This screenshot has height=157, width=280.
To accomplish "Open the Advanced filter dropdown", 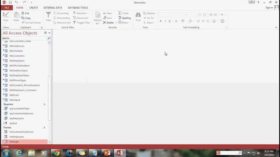I will click(x=81, y=18).
